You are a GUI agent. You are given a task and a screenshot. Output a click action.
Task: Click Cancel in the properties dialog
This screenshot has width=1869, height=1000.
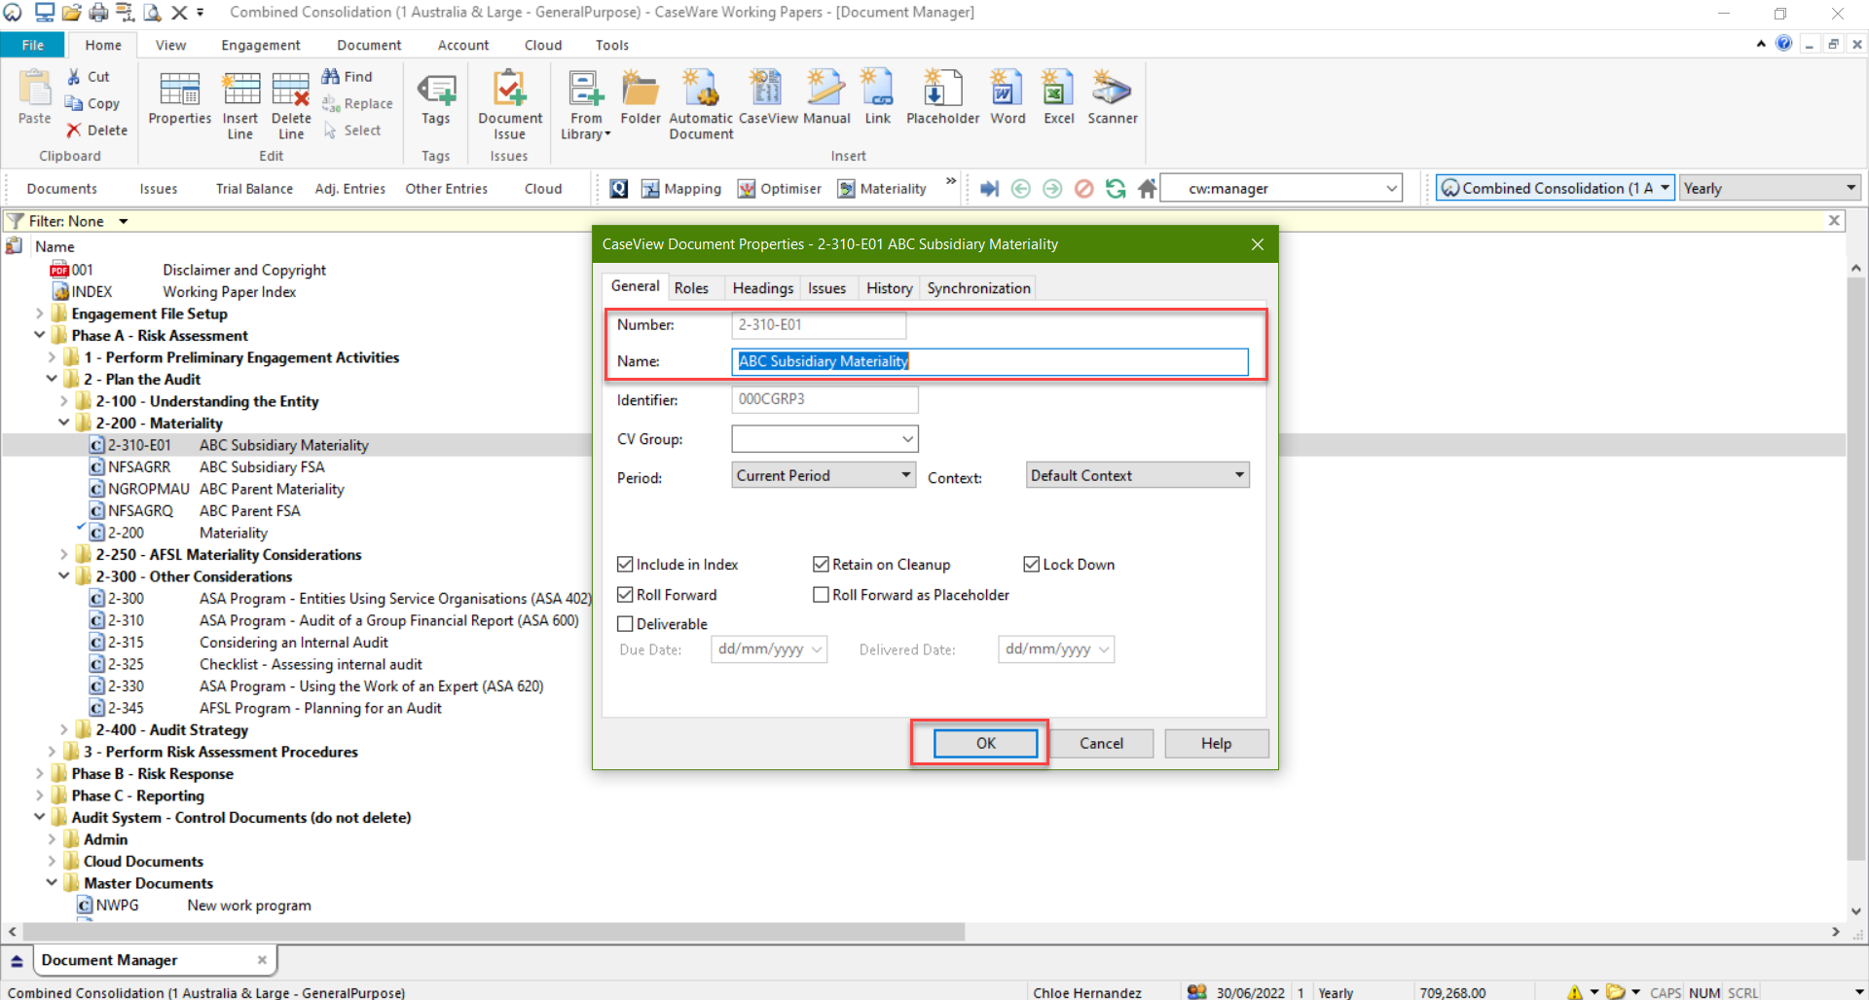(1101, 743)
